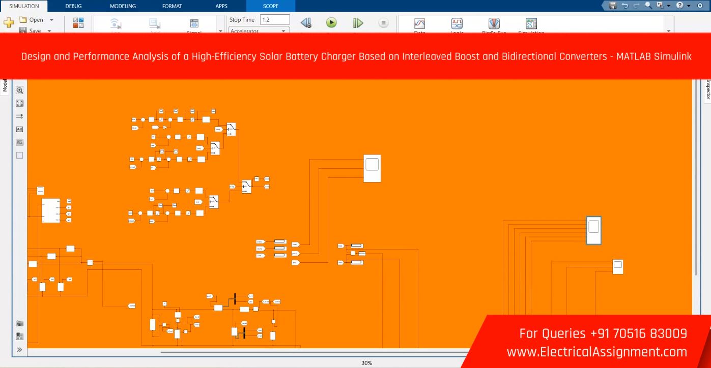
Task: Toggle the area box tool in palette
Action: coord(20,156)
